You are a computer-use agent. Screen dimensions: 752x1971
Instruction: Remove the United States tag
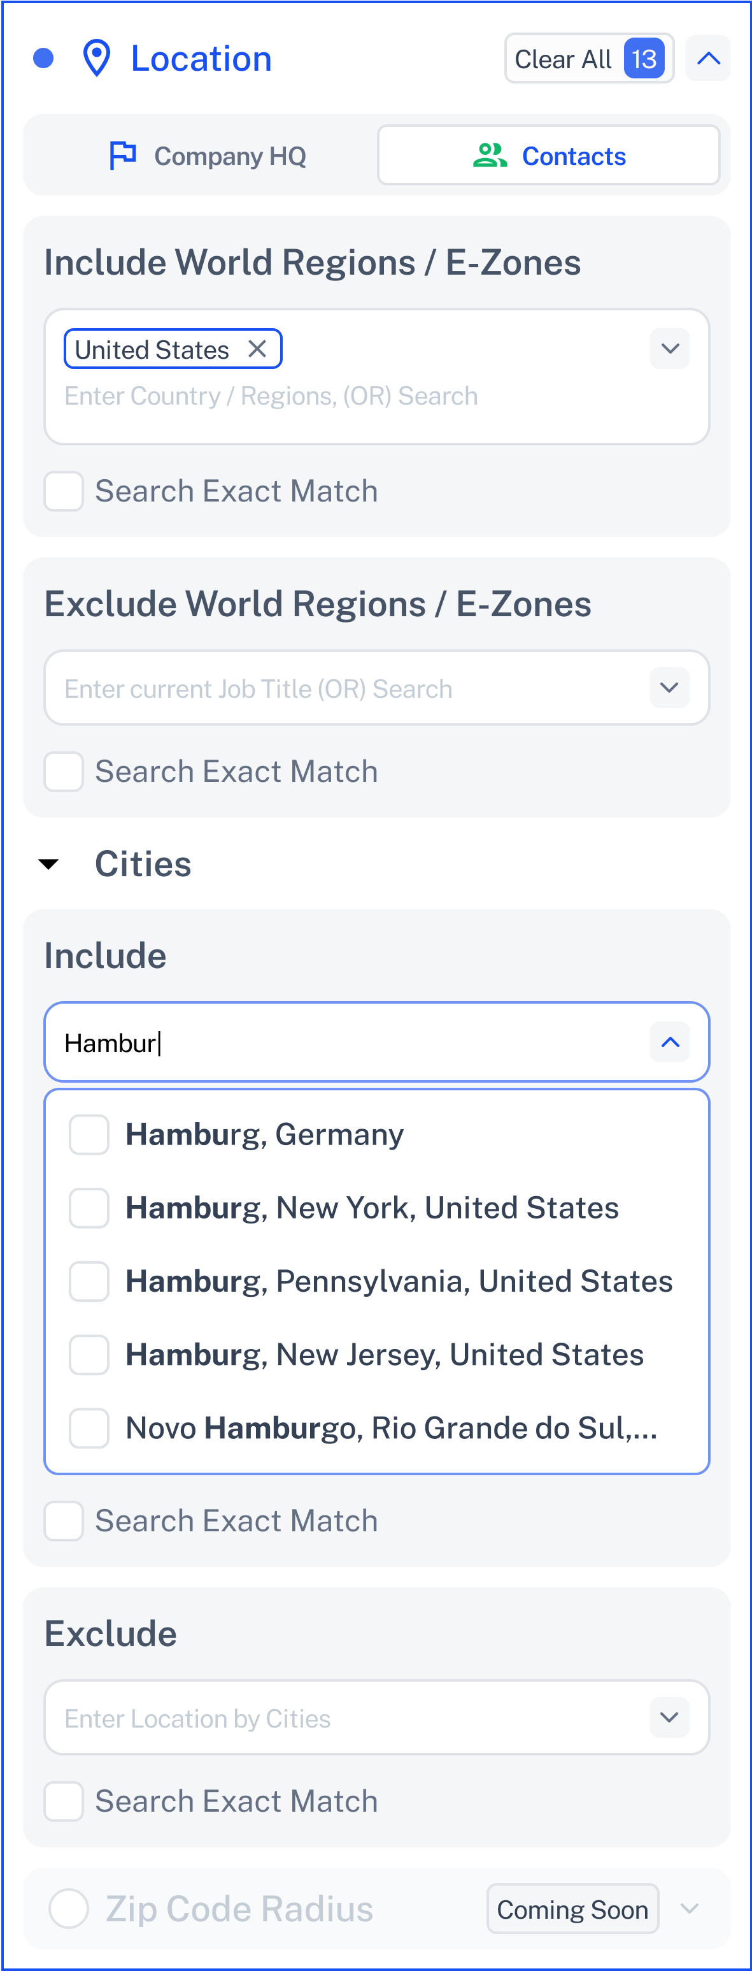pos(257,349)
